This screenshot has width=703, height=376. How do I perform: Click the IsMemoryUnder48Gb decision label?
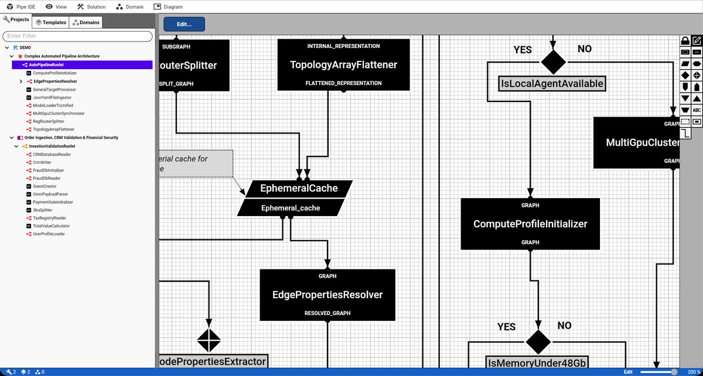[538, 363]
